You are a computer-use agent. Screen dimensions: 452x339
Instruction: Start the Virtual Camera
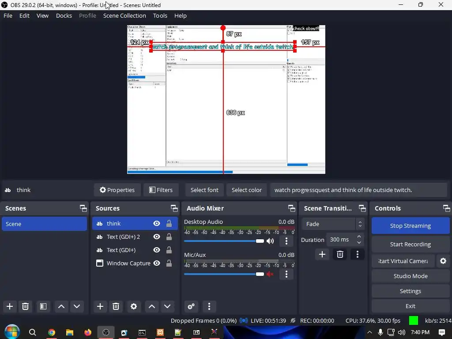[x=403, y=261]
